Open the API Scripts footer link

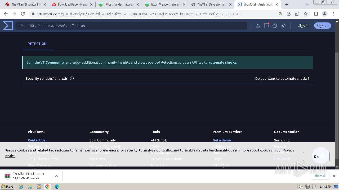click(159, 140)
